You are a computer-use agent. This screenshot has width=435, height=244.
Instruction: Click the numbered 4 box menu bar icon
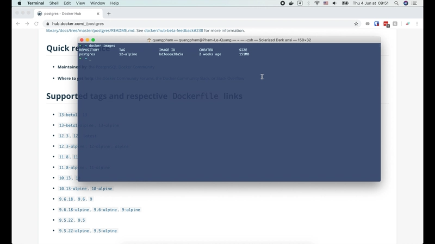(300, 3)
